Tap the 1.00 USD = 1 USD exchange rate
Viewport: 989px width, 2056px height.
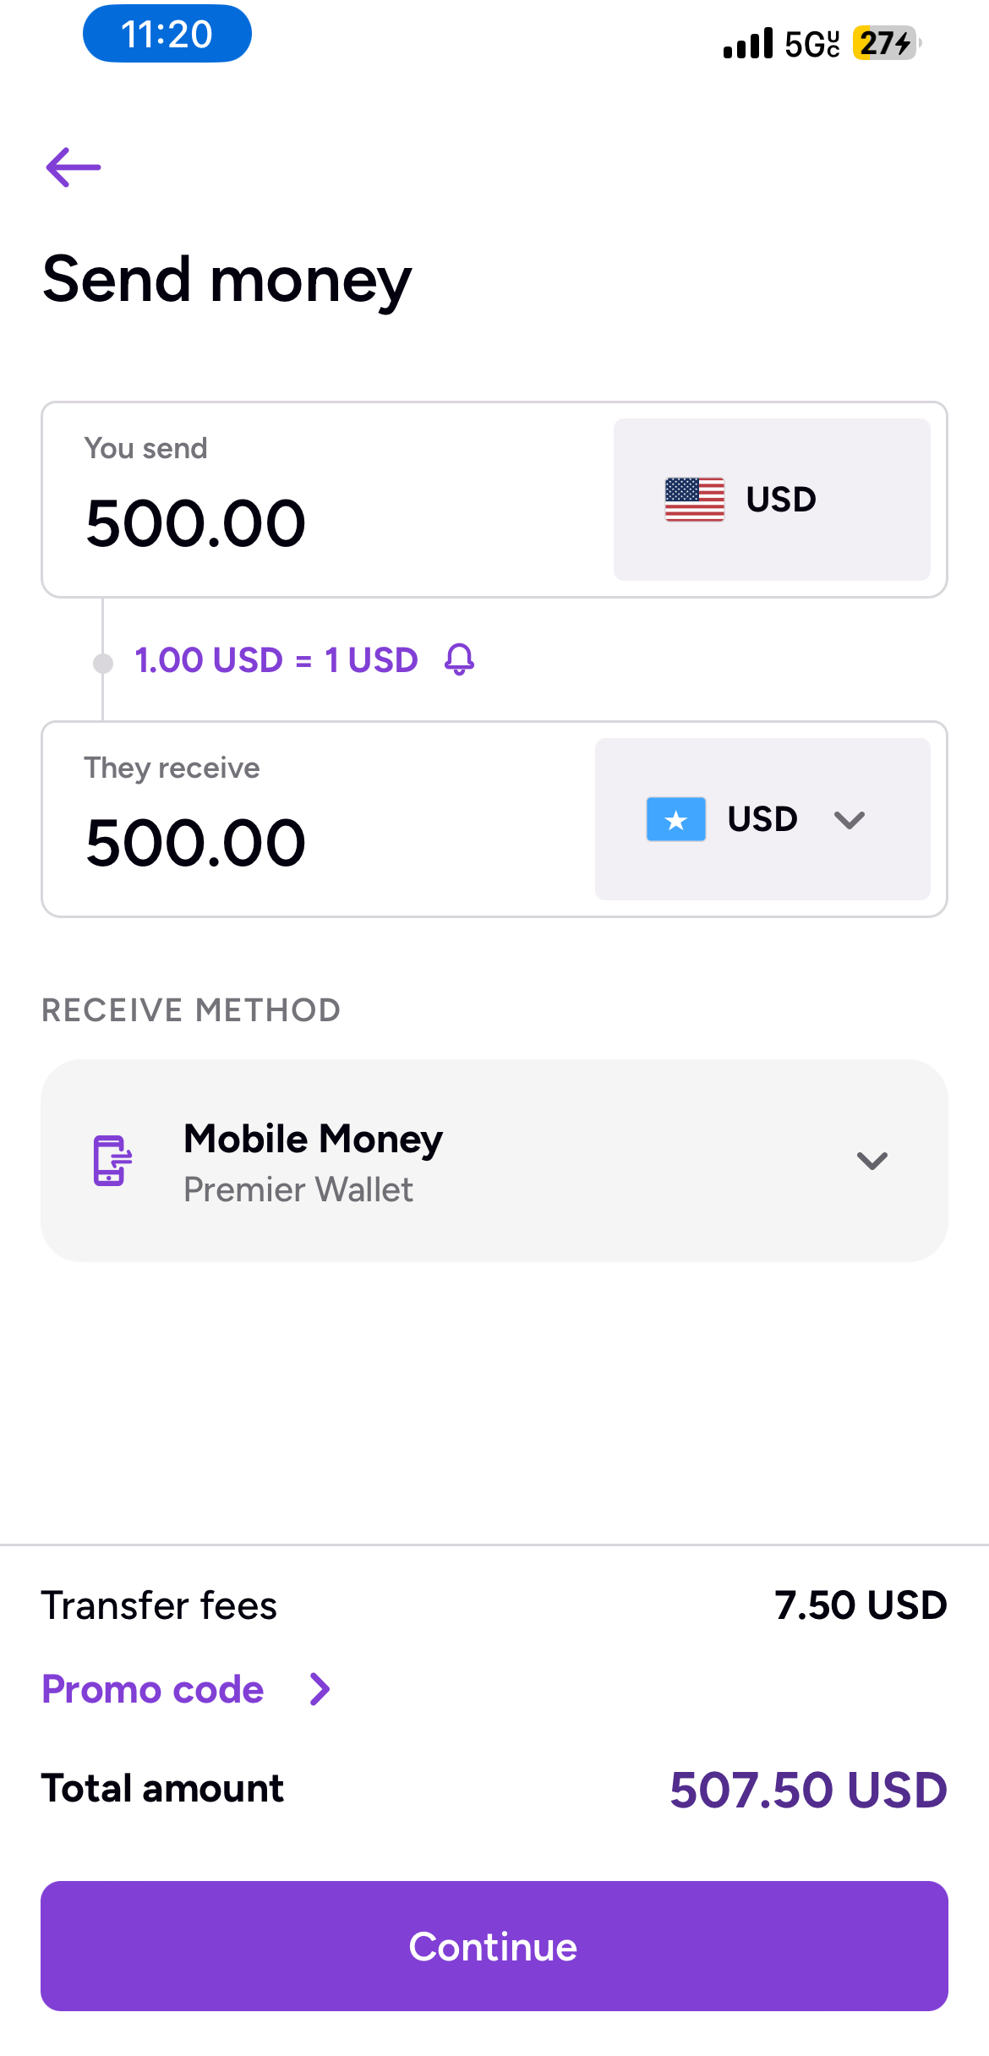pyautogui.click(x=276, y=660)
